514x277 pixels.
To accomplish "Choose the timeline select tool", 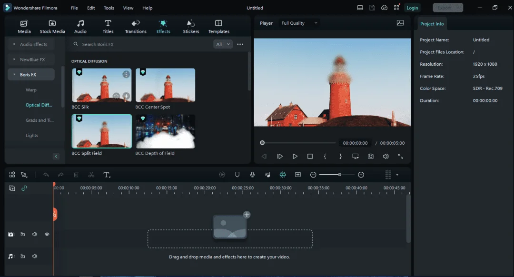I will coord(24,174).
